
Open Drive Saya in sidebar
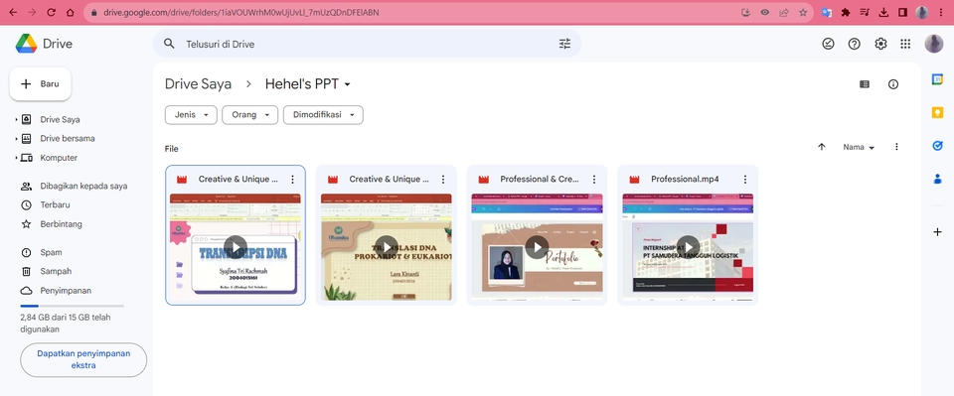pyautogui.click(x=60, y=120)
